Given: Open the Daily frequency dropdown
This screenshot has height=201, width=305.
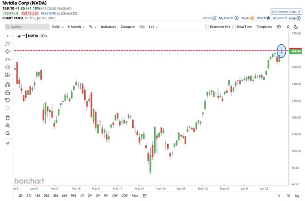Looking at the screenshot, I should point(58,27).
